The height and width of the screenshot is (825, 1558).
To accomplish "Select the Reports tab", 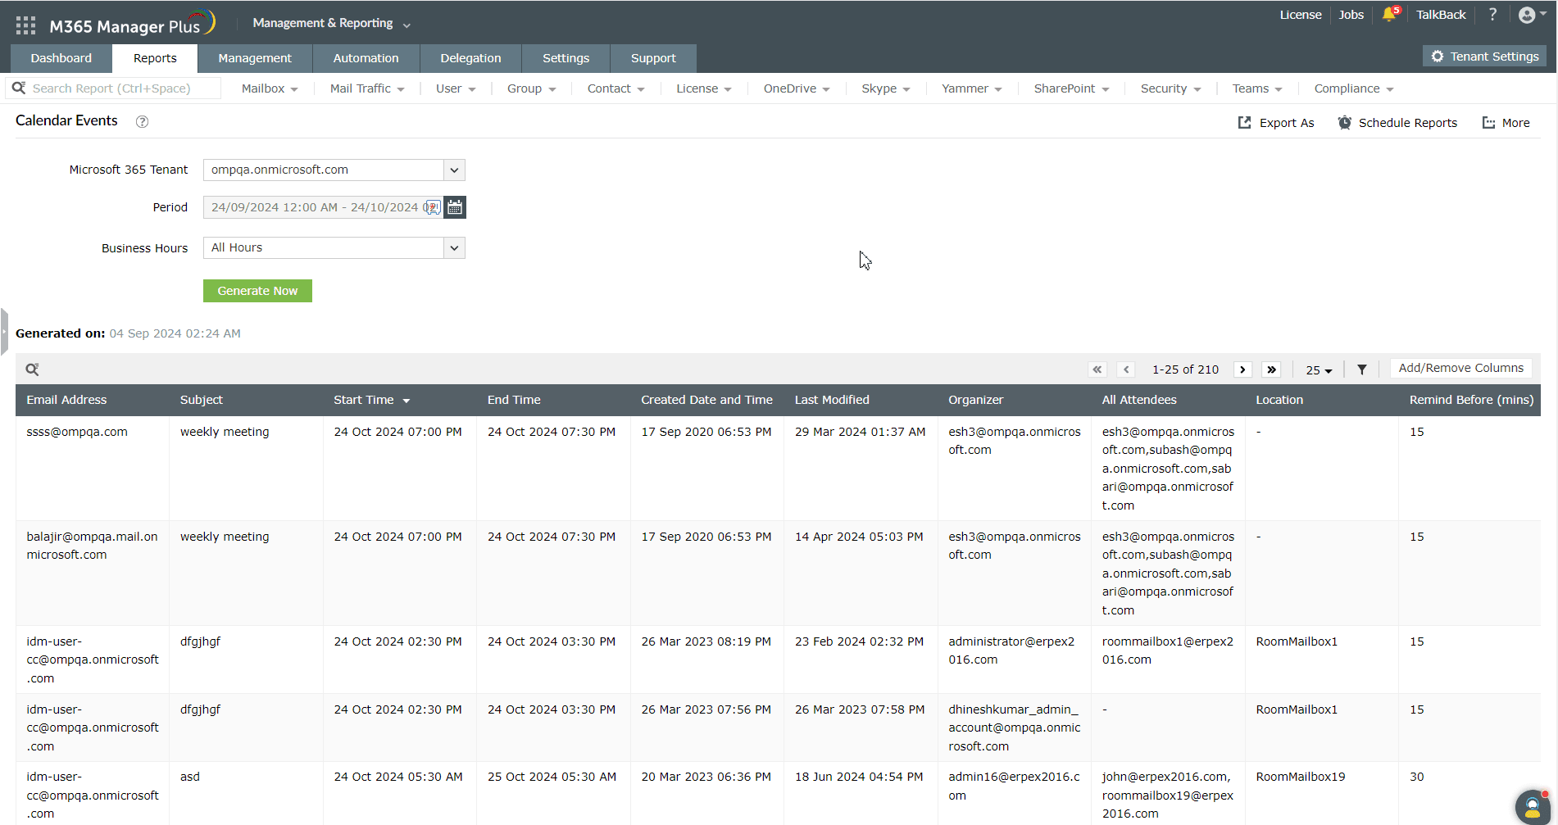I will click(x=155, y=58).
